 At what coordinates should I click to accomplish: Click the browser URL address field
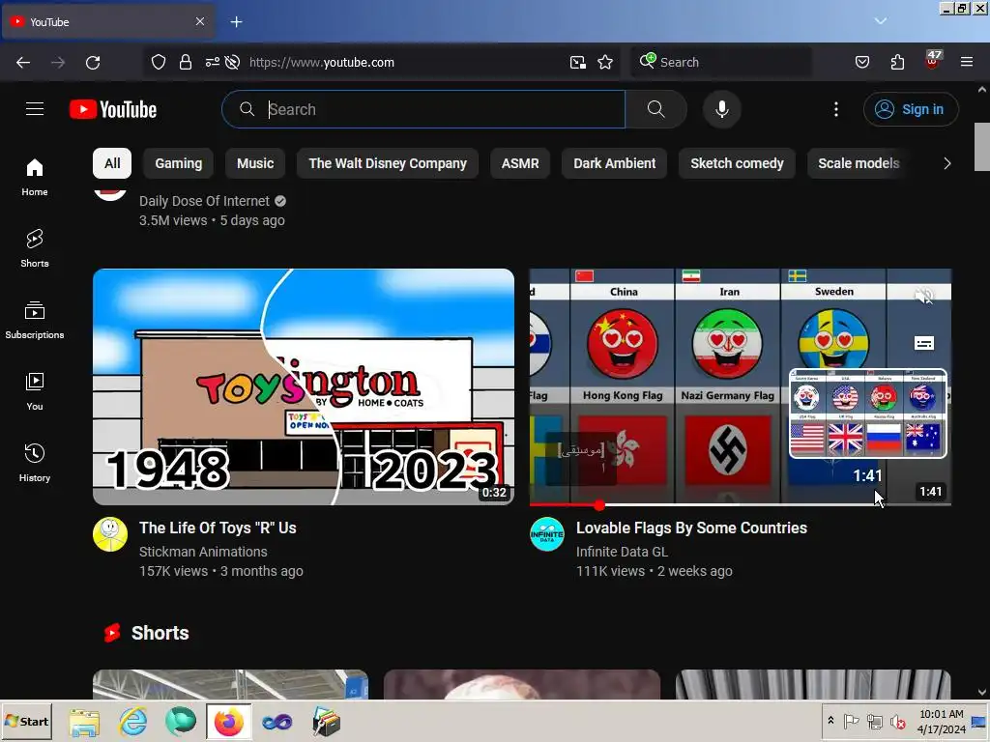click(404, 62)
